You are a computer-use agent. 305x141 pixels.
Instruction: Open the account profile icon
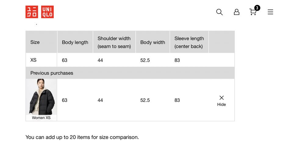[236, 12]
